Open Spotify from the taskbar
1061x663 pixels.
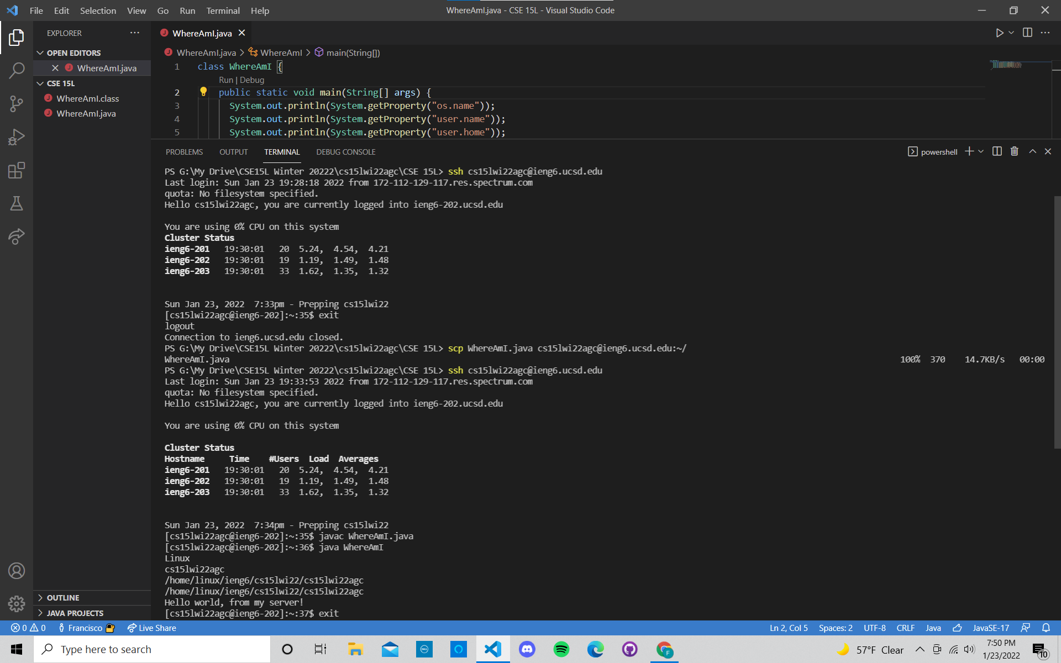pos(561,649)
